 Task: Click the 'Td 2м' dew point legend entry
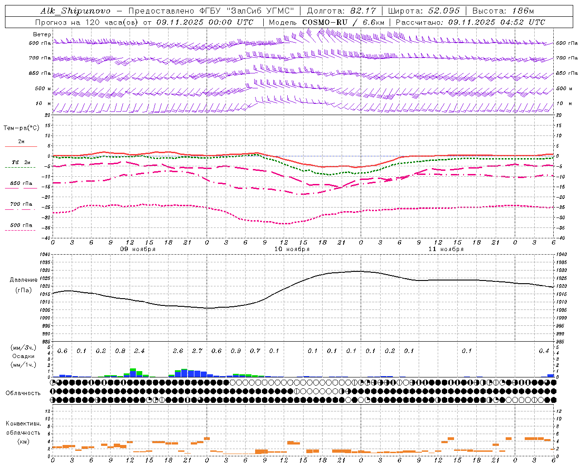[x=21, y=162]
